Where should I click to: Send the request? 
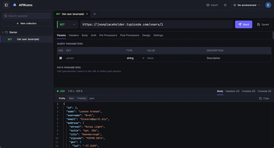(244, 24)
